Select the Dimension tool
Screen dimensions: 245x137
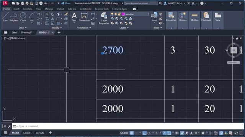pos(84,17)
